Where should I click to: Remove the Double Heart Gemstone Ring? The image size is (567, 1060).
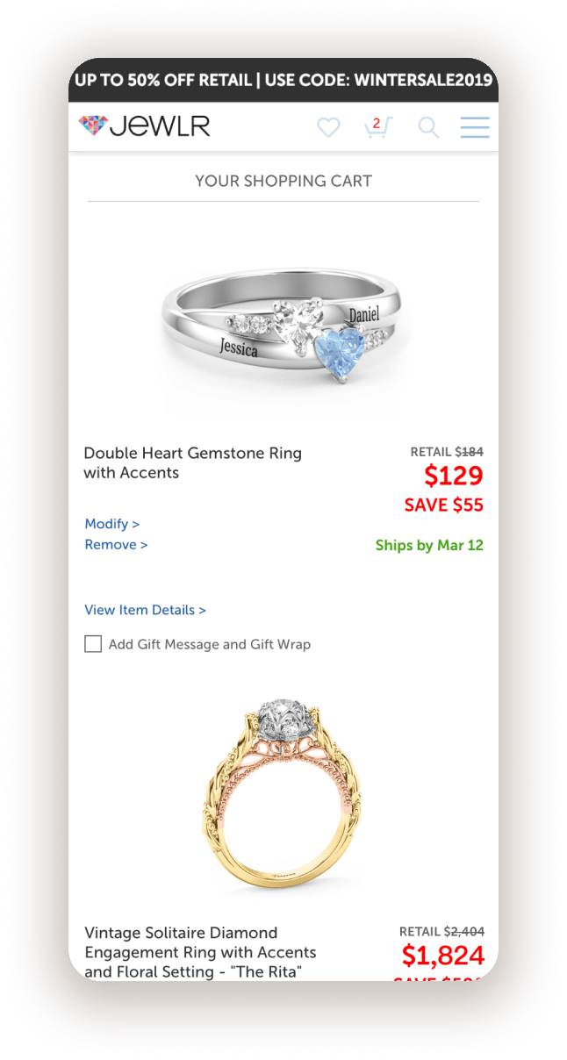click(116, 545)
